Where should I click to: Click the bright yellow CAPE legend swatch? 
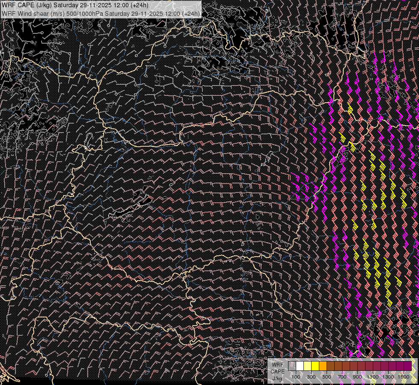(315, 366)
